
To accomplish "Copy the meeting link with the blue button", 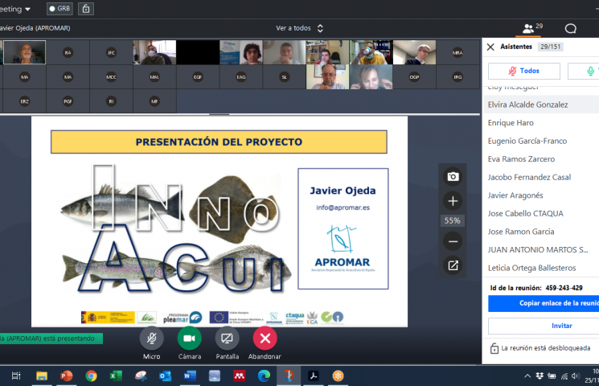I will tap(544, 303).
